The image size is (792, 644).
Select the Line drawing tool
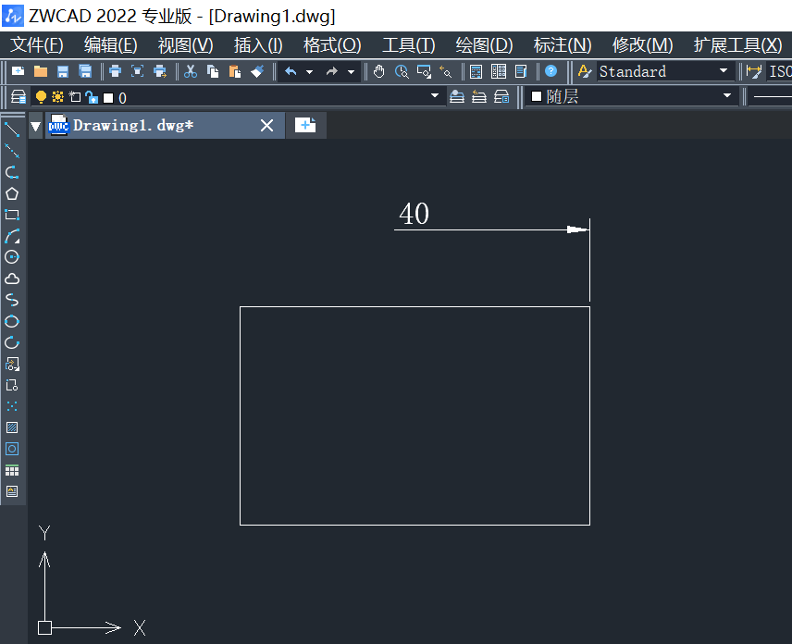click(12, 130)
